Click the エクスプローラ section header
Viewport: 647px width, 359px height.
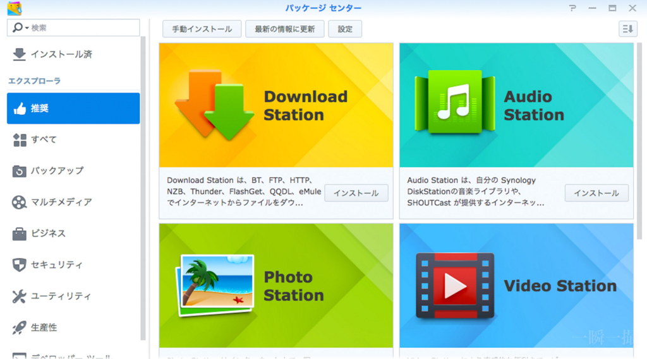[34, 81]
